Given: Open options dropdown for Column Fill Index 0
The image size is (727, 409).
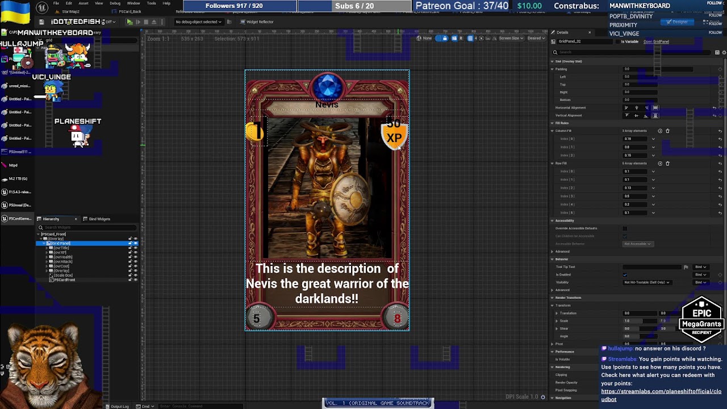Looking at the screenshot, I should coord(653,139).
